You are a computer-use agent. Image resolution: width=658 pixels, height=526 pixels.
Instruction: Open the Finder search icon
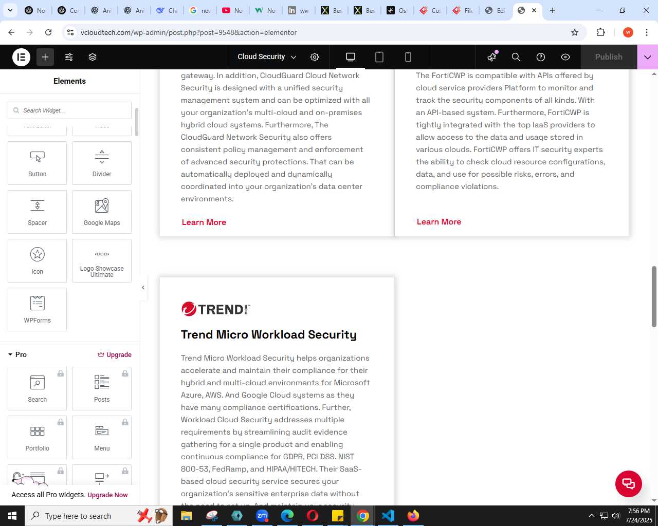[516, 57]
